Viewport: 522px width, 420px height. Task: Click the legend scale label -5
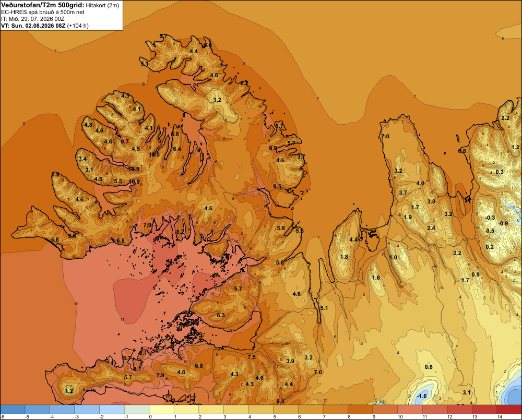pyautogui.click(x=27, y=417)
